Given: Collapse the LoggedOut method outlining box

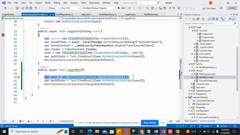Looking at the screenshot, I should (24, 70).
